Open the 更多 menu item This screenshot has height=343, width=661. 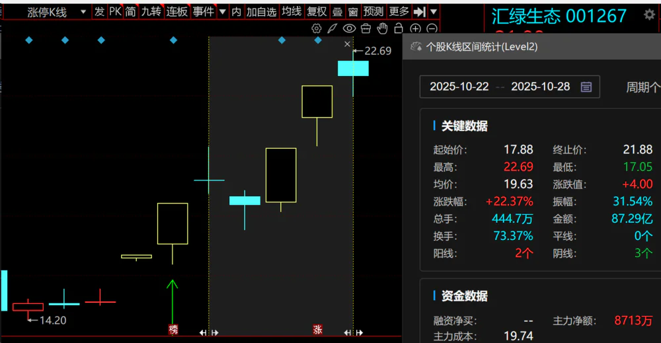click(x=399, y=12)
